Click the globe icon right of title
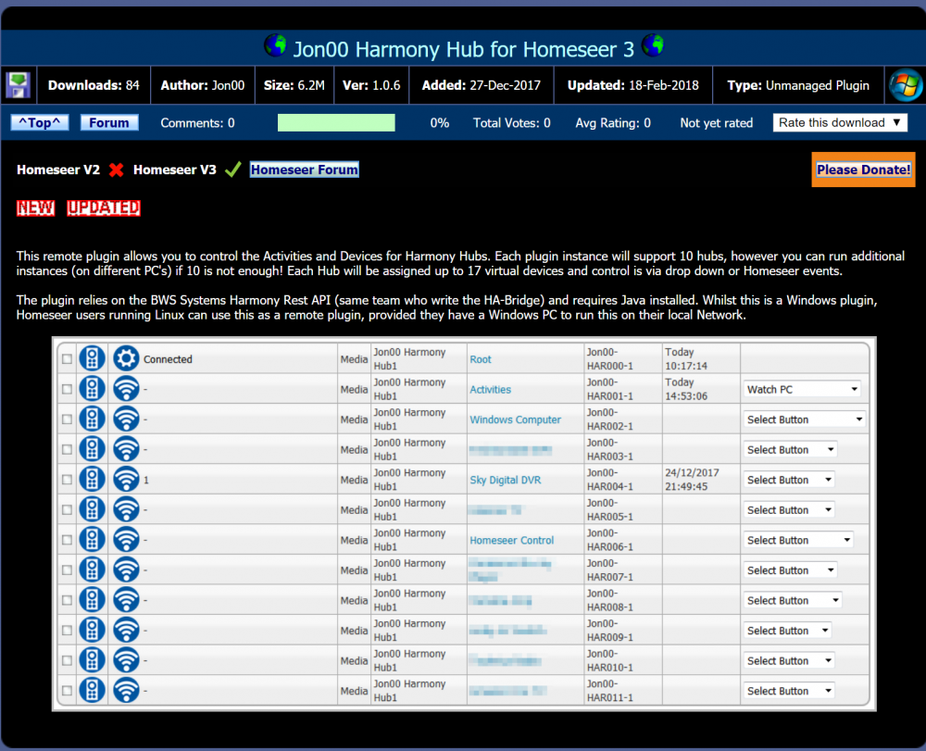The width and height of the screenshot is (926, 751). pyautogui.click(x=653, y=45)
